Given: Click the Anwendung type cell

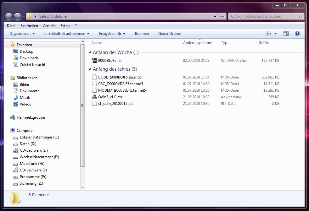Looking at the screenshot, I should click(231, 97).
